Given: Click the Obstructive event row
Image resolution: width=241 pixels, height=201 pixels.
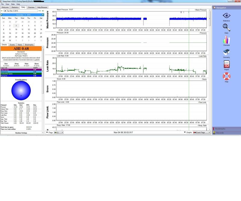Looking at the screenshot, I should (x=21, y=72).
